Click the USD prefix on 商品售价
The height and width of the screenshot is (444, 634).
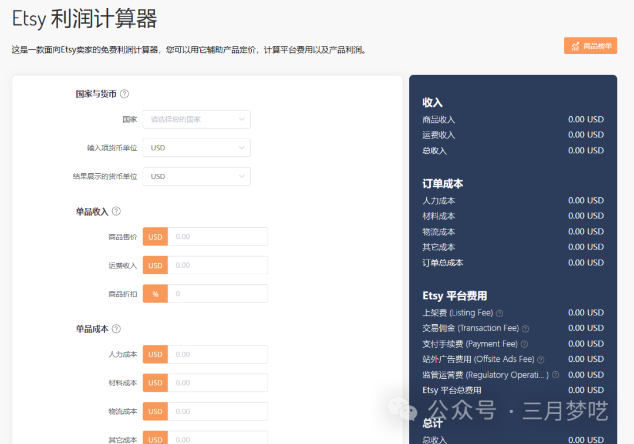[155, 237]
